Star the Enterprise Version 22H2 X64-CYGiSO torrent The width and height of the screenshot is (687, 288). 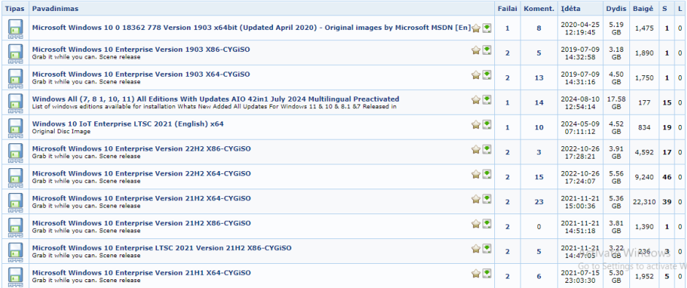476,174
